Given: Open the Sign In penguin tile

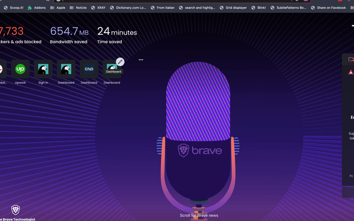Looking at the screenshot, I should 43,69.
